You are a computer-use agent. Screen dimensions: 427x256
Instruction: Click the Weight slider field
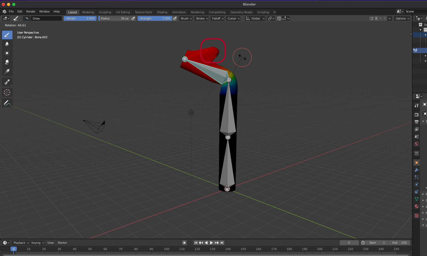pos(80,18)
